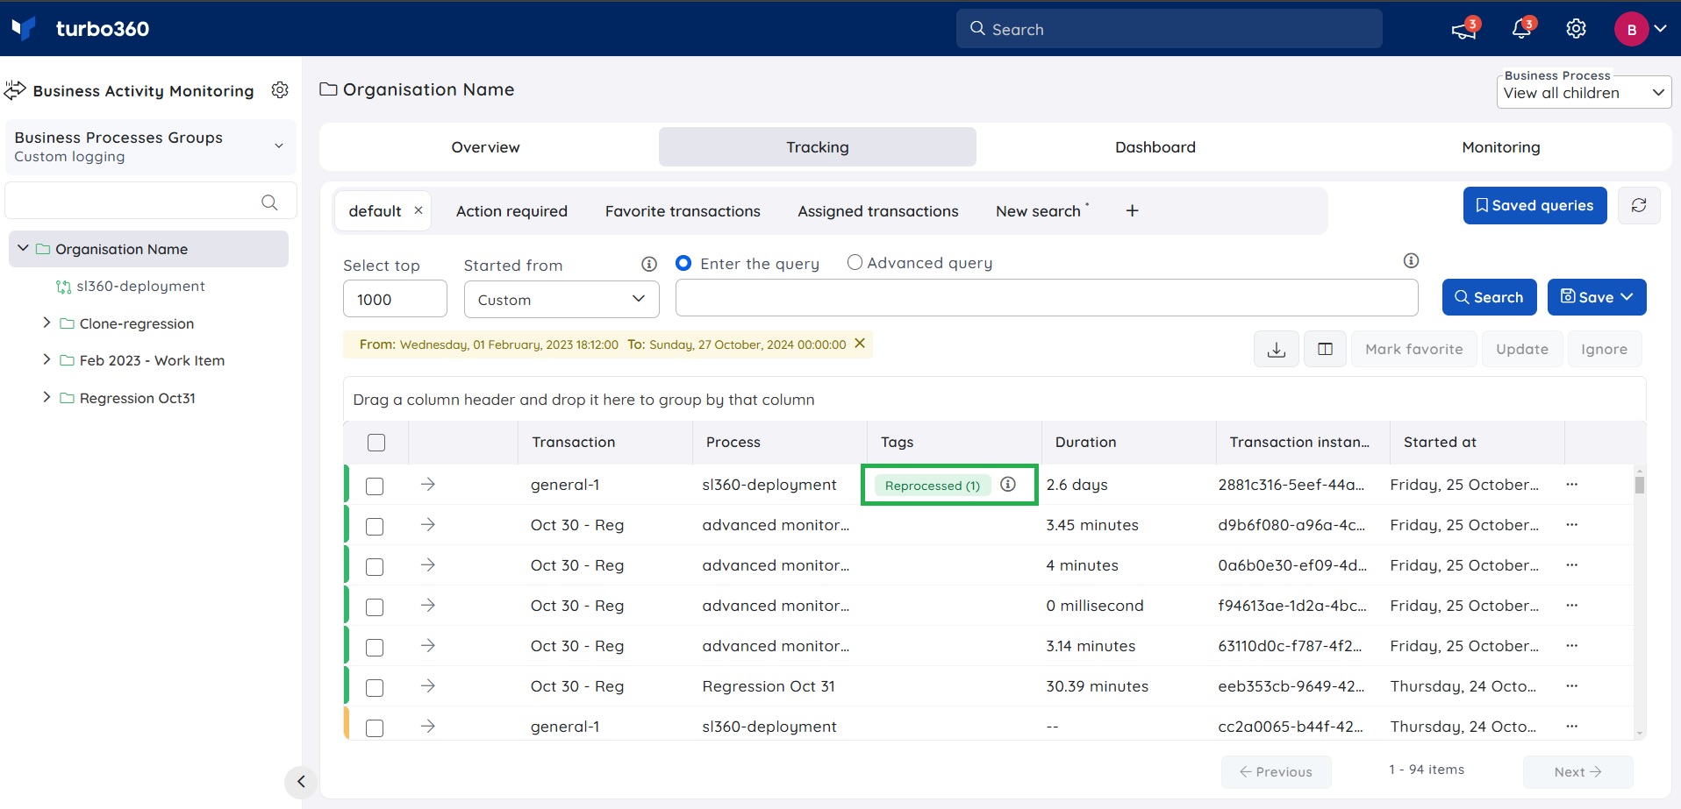This screenshot has width=1681, height=809.
Task: Open the Favorite transactions query tab
Action: (683, 211)
